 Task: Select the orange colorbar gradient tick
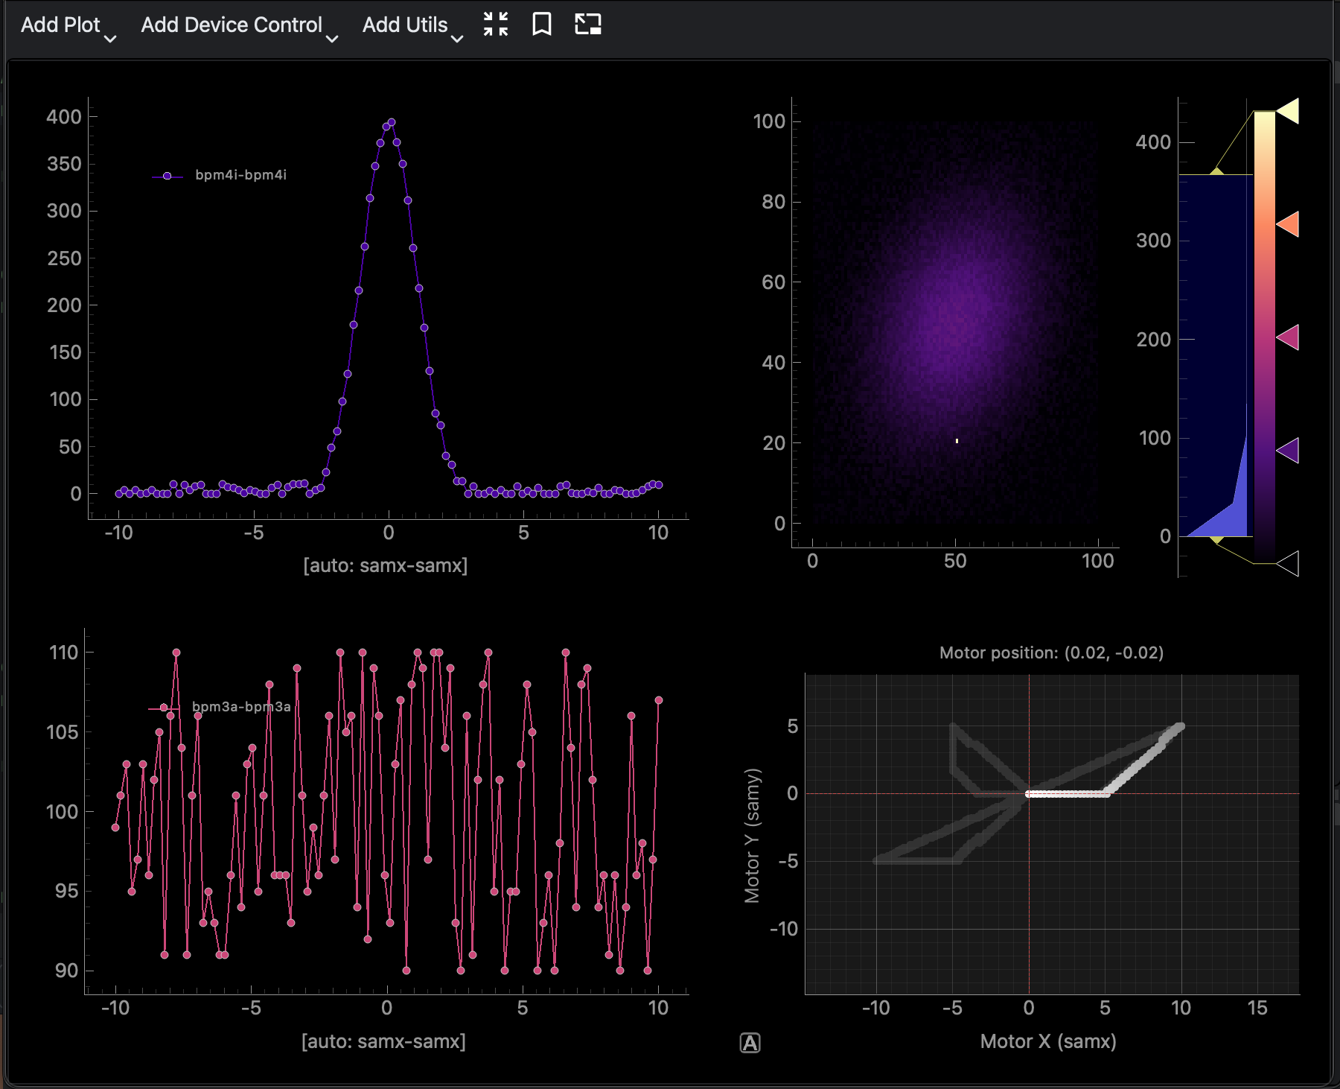click(x=1289, y=224)
